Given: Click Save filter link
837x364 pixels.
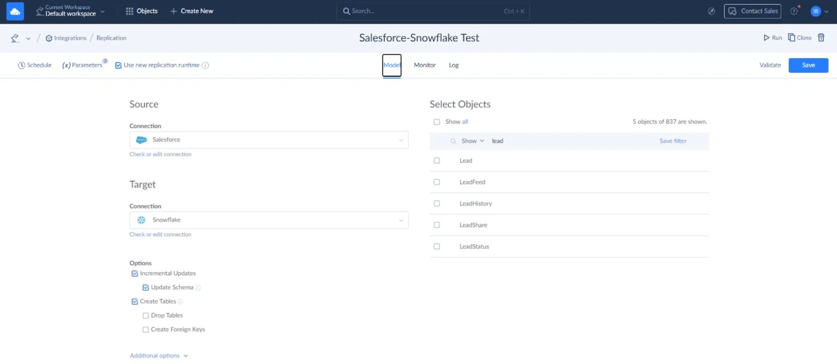Looking at the screenshot, I should 673,141.
